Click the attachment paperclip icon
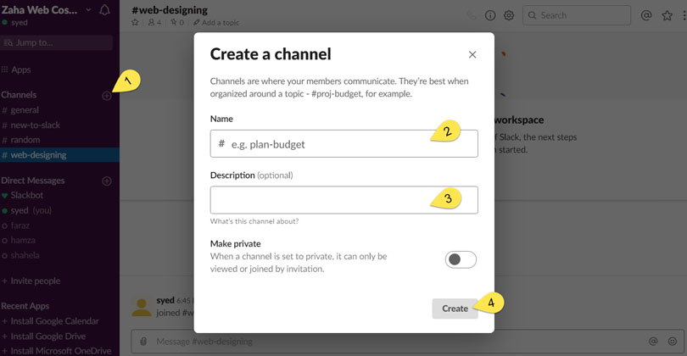Screen dimensions: 687x356 coord(143,342)
